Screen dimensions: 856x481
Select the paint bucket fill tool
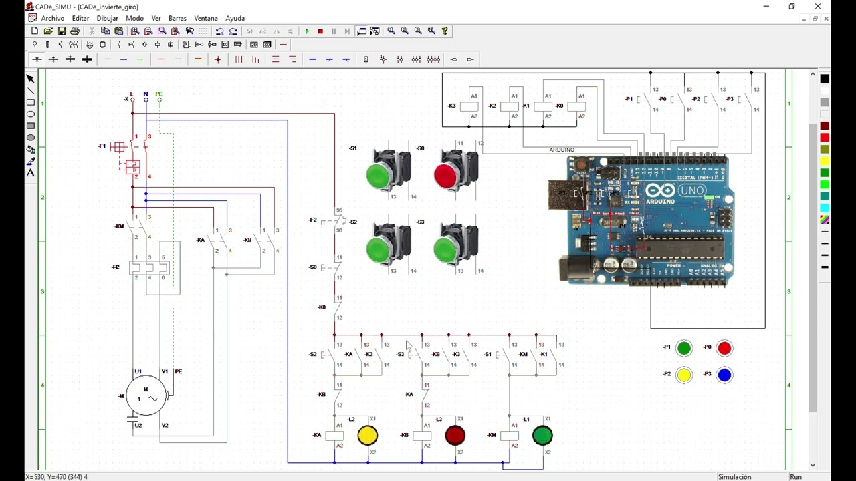(x=30, y=150)
